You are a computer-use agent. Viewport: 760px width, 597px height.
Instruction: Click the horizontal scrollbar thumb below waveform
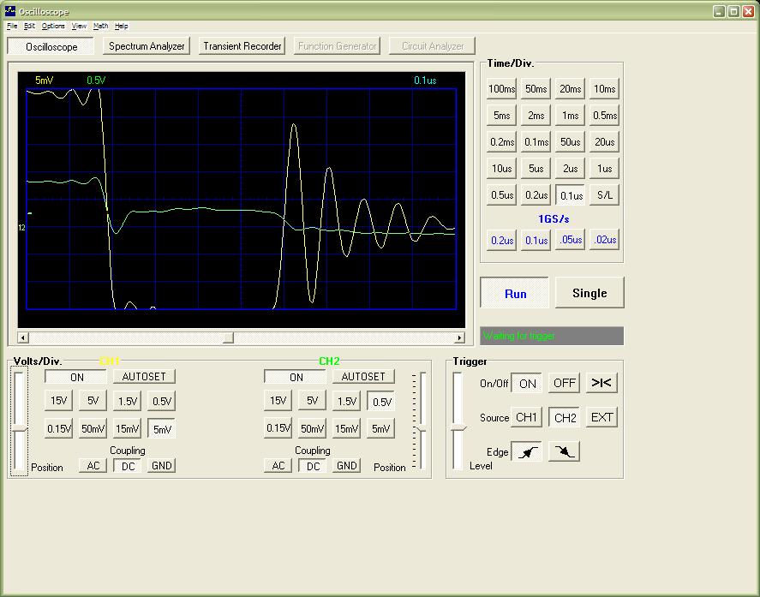(x=228, y=337)
